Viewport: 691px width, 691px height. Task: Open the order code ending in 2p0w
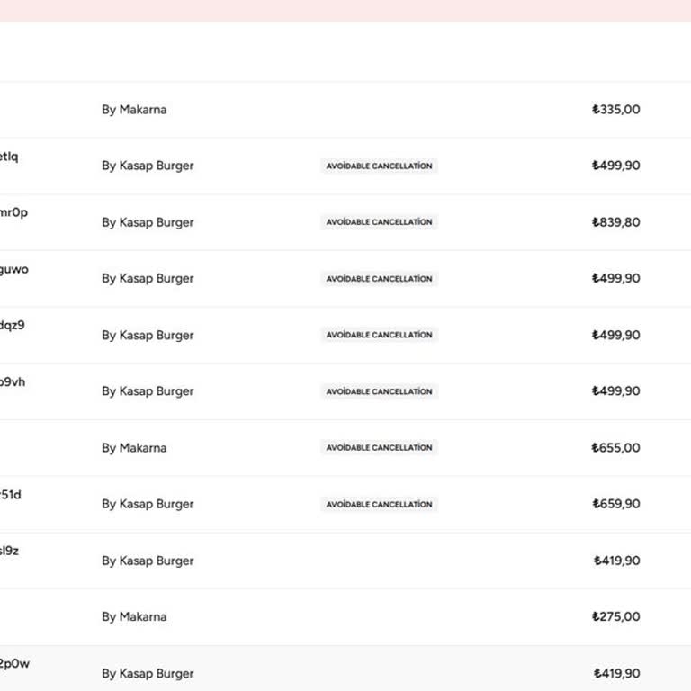(x=14, y=664)
